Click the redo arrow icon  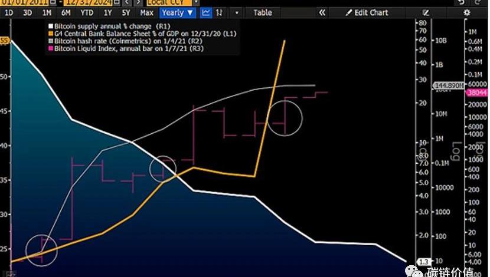(x=477, y=2)
